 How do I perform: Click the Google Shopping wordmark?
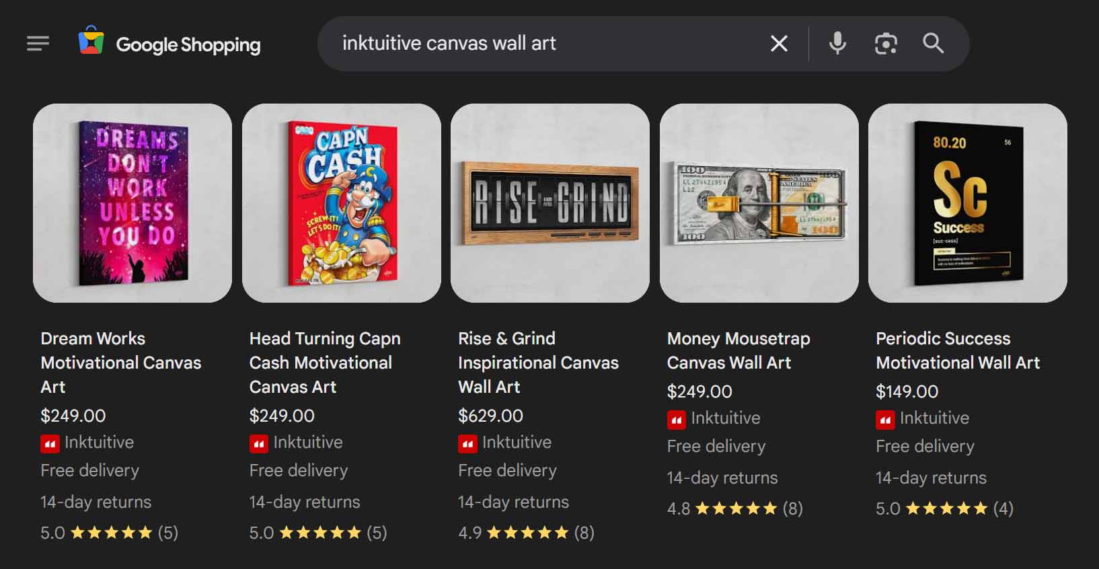pyautogui.click(x=188, y=45)
